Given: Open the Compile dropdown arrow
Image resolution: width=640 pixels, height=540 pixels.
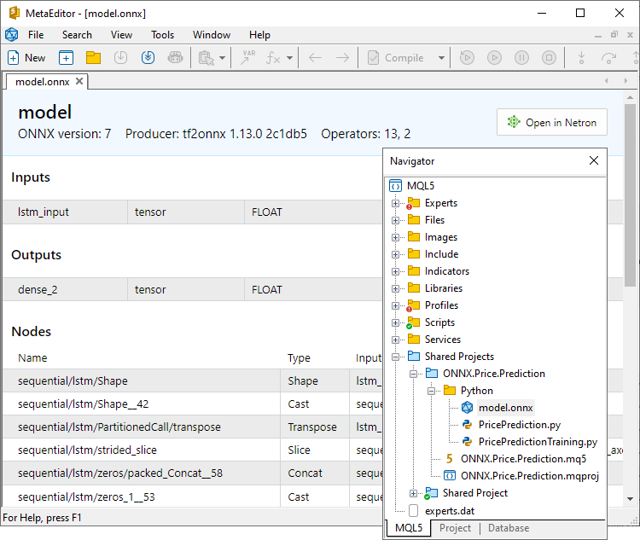Looking at the screenshot, I should pyautogui.click(x=441, y=58).
